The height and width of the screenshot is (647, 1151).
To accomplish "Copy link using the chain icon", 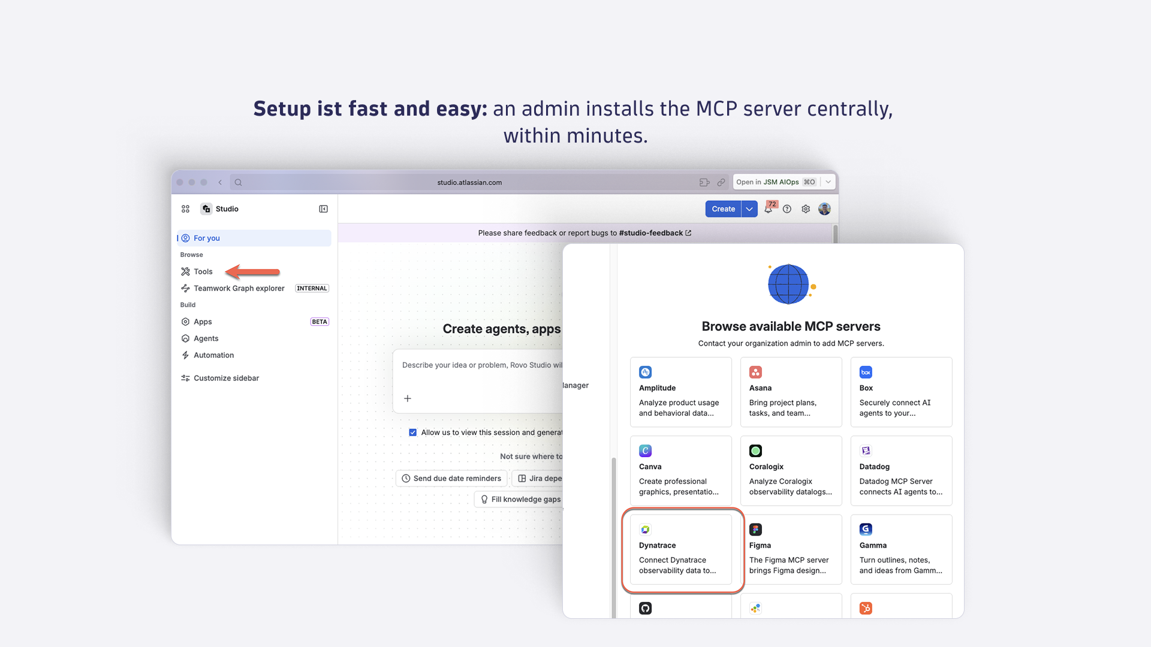I will [x=721, y=183].
